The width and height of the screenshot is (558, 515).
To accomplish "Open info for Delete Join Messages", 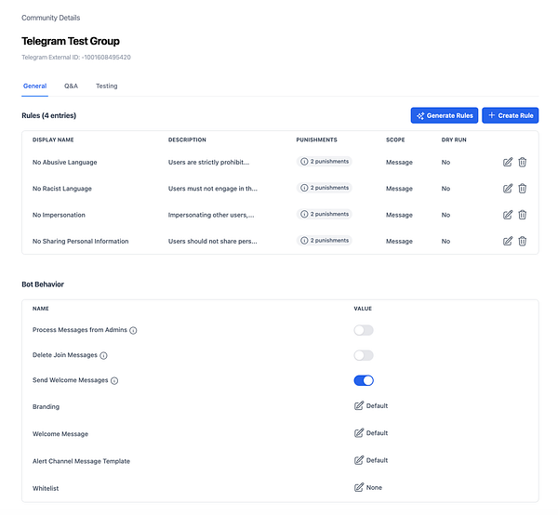I will [x=103, y=355].
